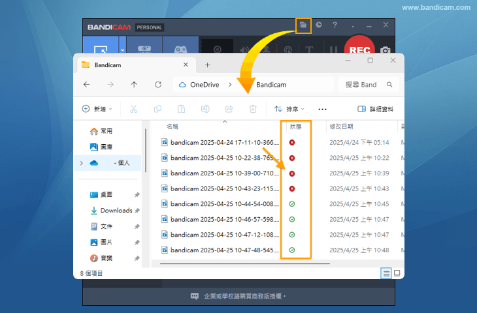The width and height of the screenshot is (477, 313).
Task: Open 桌面 Desktop in sidebar
Action: 101,194
